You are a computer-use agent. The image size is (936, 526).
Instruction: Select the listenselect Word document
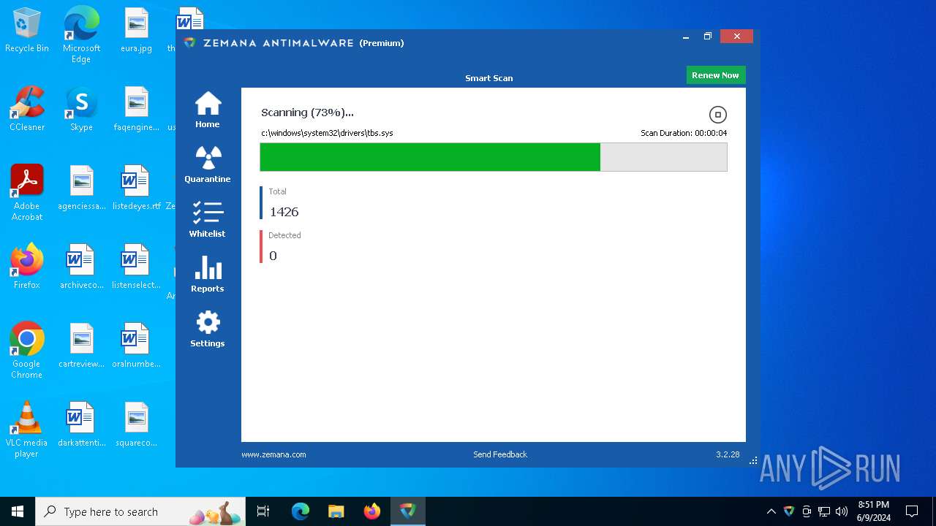[137, 267]
